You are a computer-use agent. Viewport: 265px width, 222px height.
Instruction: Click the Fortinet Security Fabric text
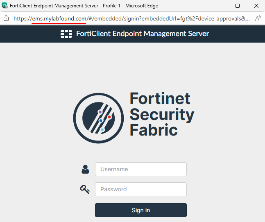tap(162, 114)
